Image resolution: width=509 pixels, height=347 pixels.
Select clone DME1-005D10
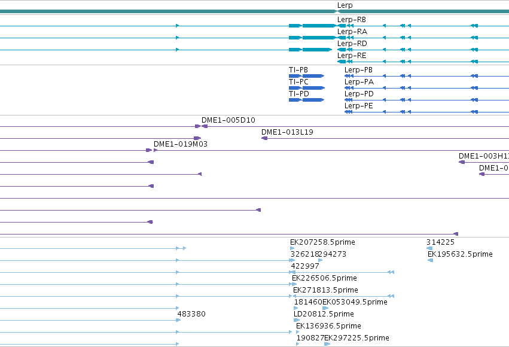tap(228, 120)
